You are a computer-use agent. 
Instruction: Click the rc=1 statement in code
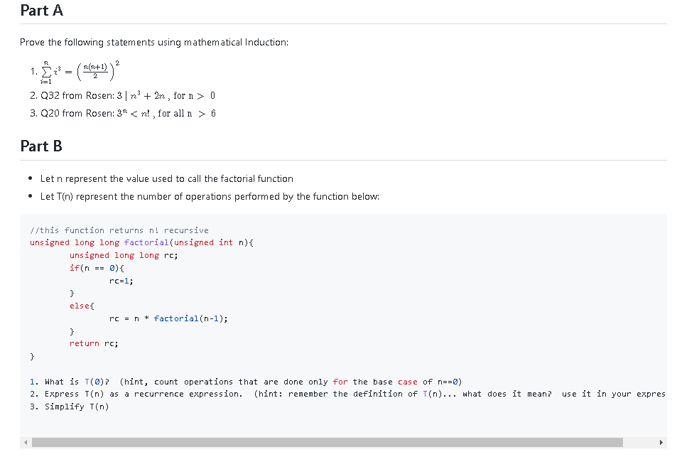(x=118, y=280)
